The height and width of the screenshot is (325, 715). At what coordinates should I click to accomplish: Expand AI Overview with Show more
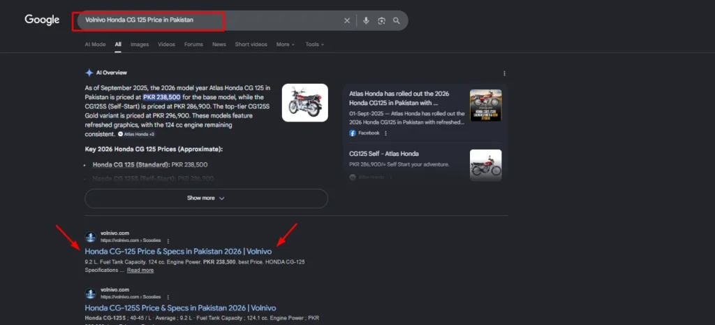(x=206, y=198)
